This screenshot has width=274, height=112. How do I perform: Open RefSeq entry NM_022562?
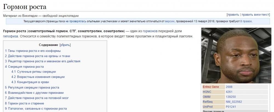[x=233, y=102]
